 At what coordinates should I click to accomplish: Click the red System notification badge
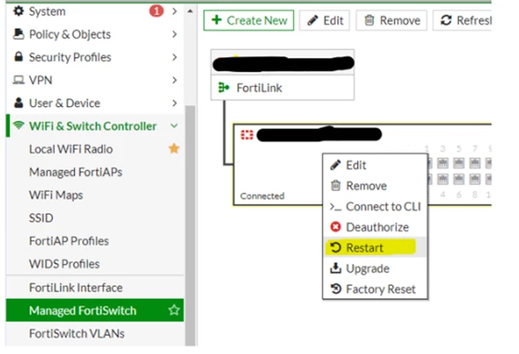[x=156, y=11]
